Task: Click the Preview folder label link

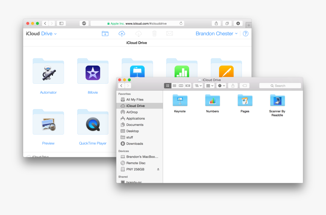Action: tap(48, 143)
